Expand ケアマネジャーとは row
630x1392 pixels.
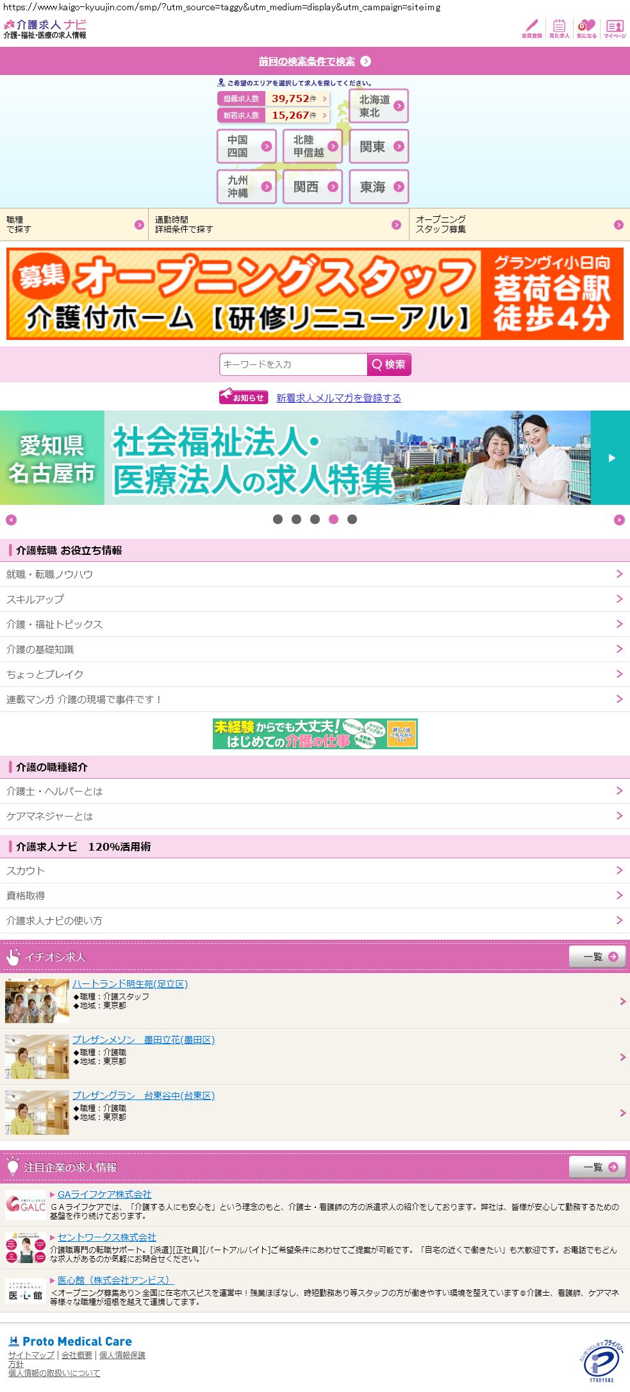point(315,816)
